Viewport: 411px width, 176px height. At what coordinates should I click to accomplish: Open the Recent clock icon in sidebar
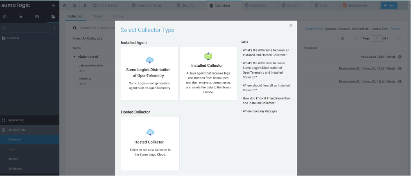pos(5,17)
